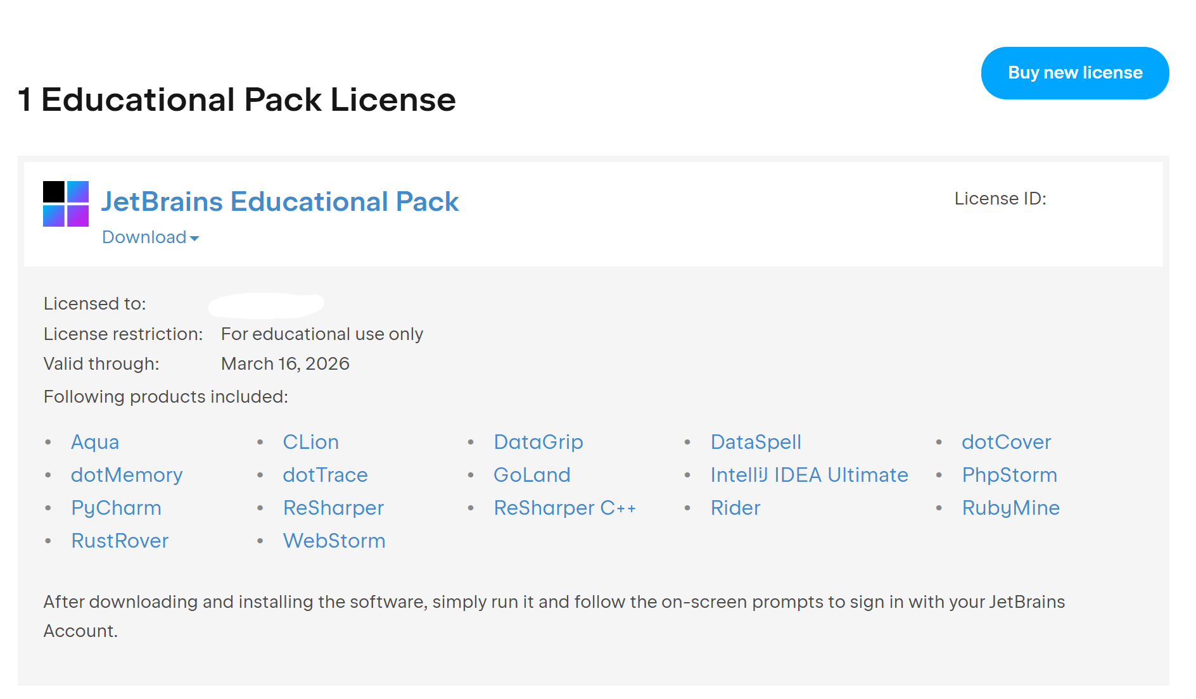Open the DataGrip product link

click(538, 442)
